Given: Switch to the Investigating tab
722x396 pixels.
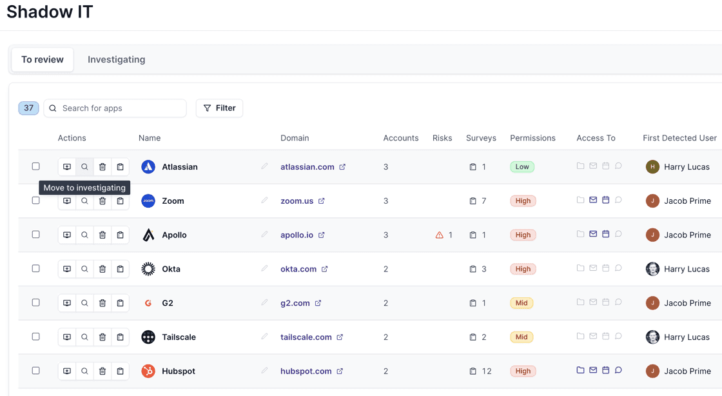Looking at the screenshot, I should (117, 59).
